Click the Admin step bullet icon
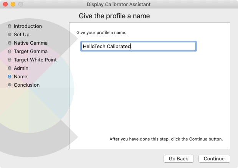The height and width of the screenshot is (168, 238). click(x=10, y=68)
